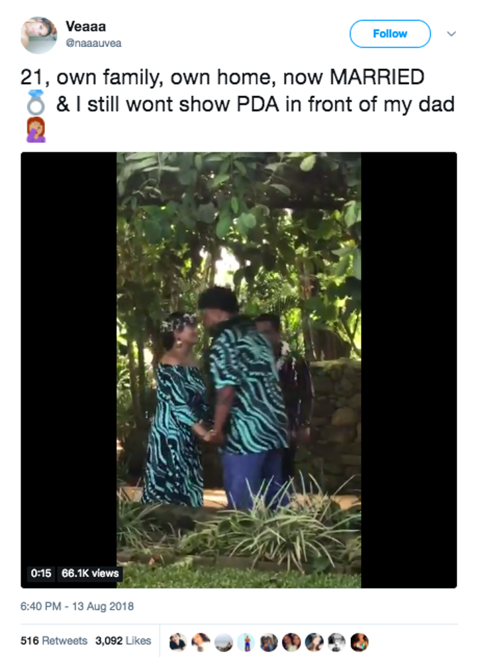482x657 pixels.
Task: Open the tweet options chevron menu
Action: tap(452, 34)
